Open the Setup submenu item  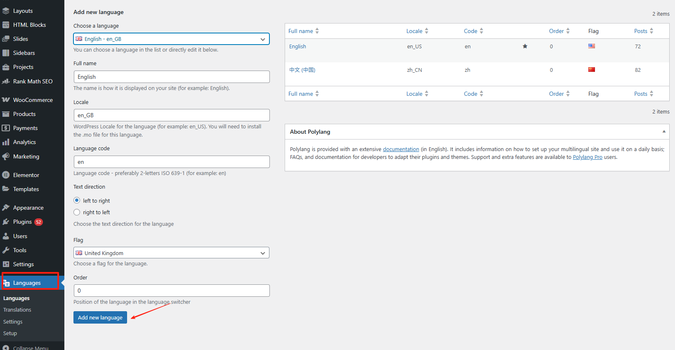point(10,333)
